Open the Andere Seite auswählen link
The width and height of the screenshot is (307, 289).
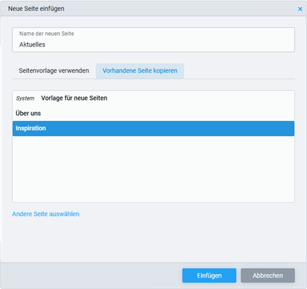click(46, 214)
